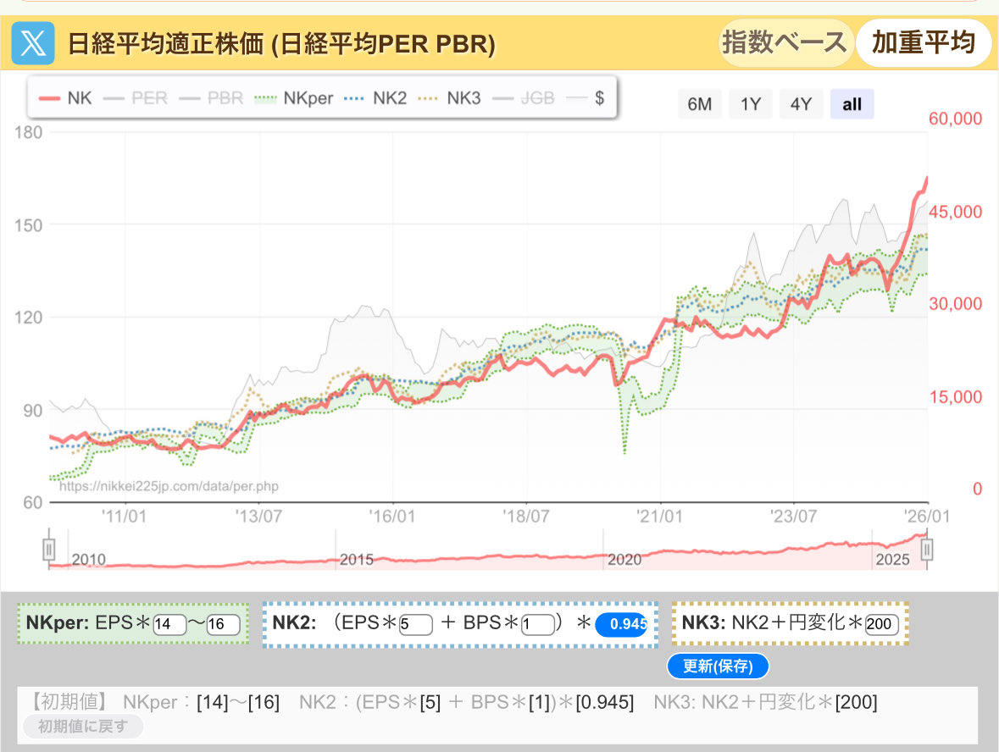Click 初期値に戻す button

click(83, 726)
